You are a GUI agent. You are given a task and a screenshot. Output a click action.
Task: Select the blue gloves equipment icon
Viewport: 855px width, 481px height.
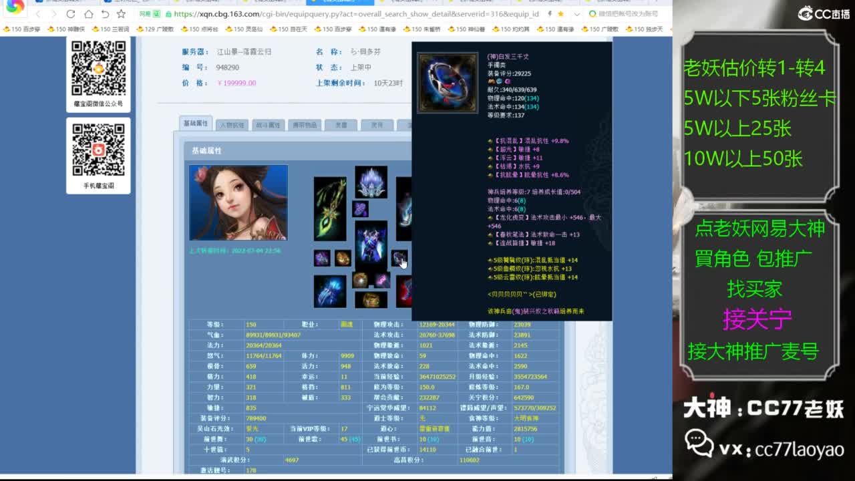tap(330, 291)
